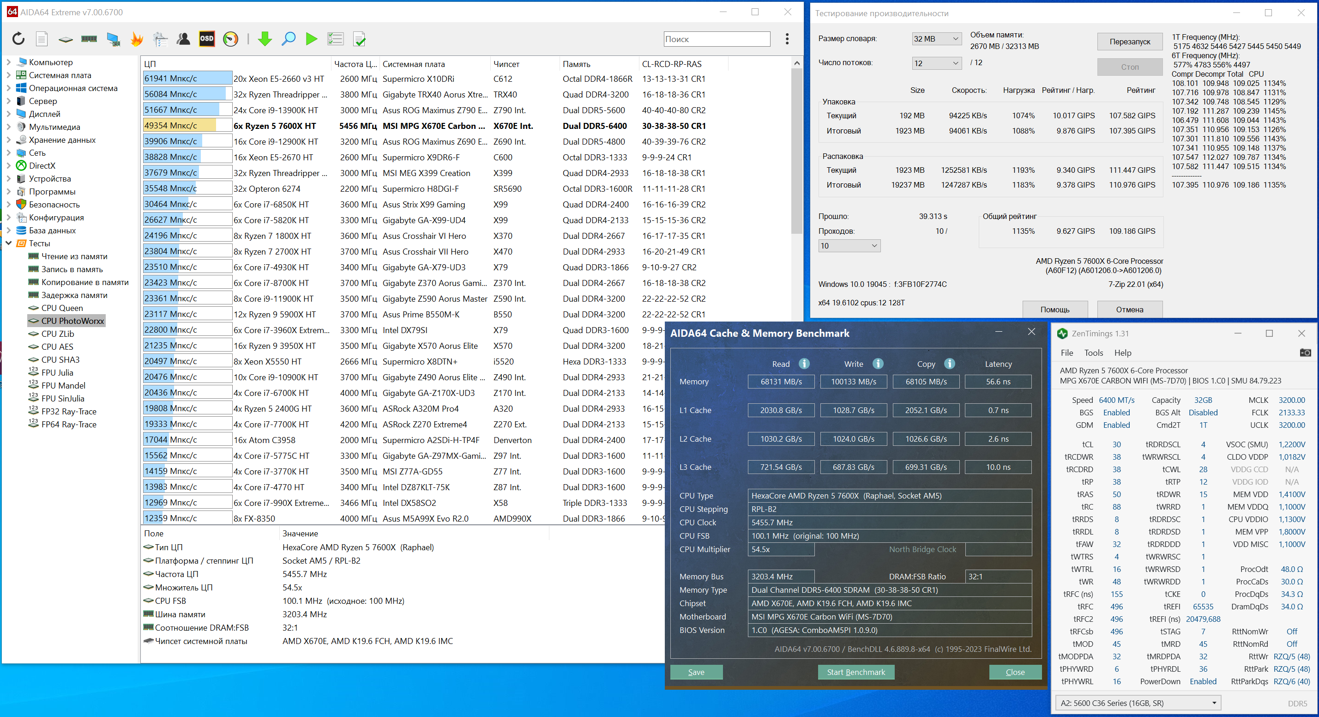The width and height of the screenshot is (1319, 717).
Task: Open ZenTimings memory module A2 dropdown
Action: pos(1138,703)
